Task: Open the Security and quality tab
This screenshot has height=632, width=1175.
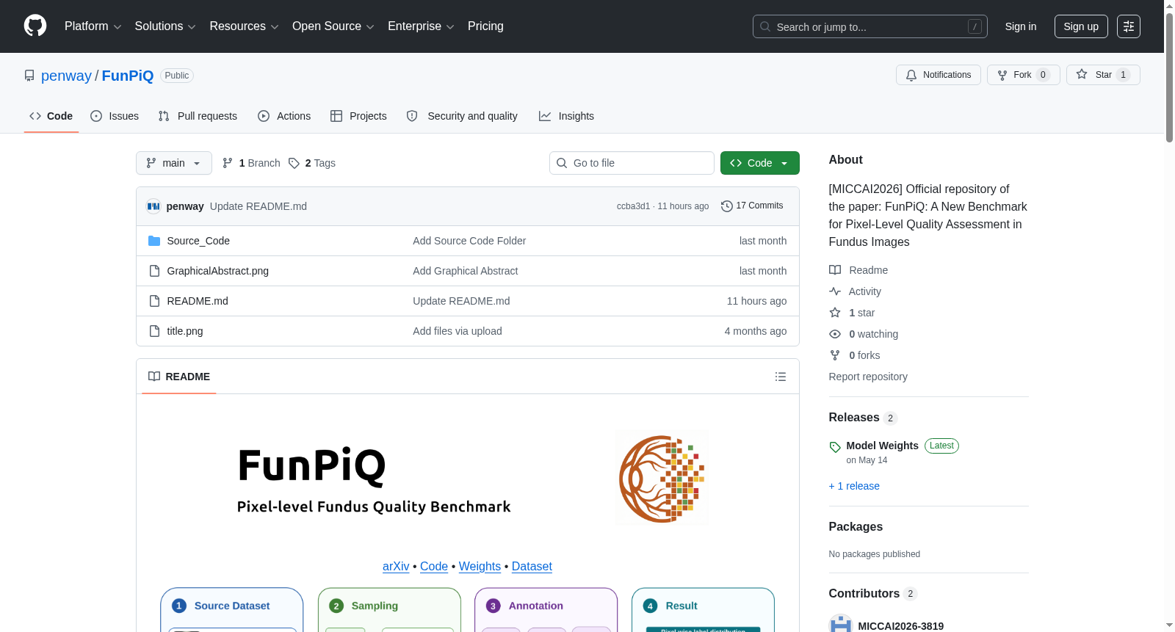Action: click(462, 116)
